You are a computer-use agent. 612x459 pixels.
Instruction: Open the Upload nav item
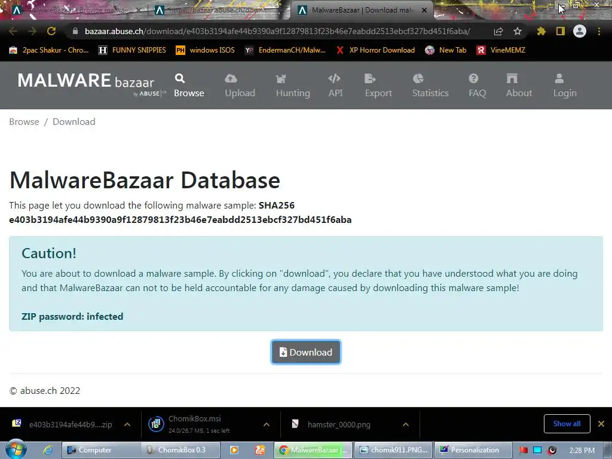click(x=240, y=85)
